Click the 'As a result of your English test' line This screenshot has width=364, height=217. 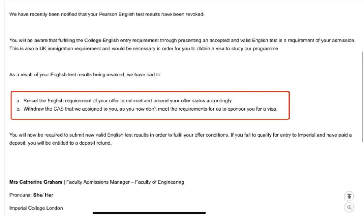click(85, 75)
